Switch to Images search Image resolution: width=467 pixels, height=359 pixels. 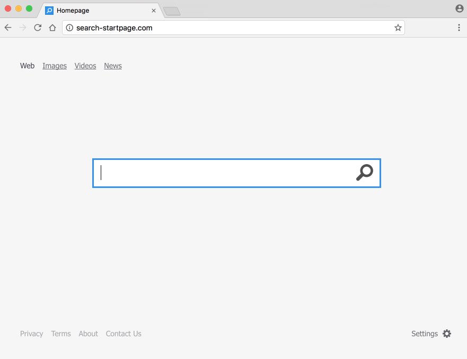click(x=55, y=66)
